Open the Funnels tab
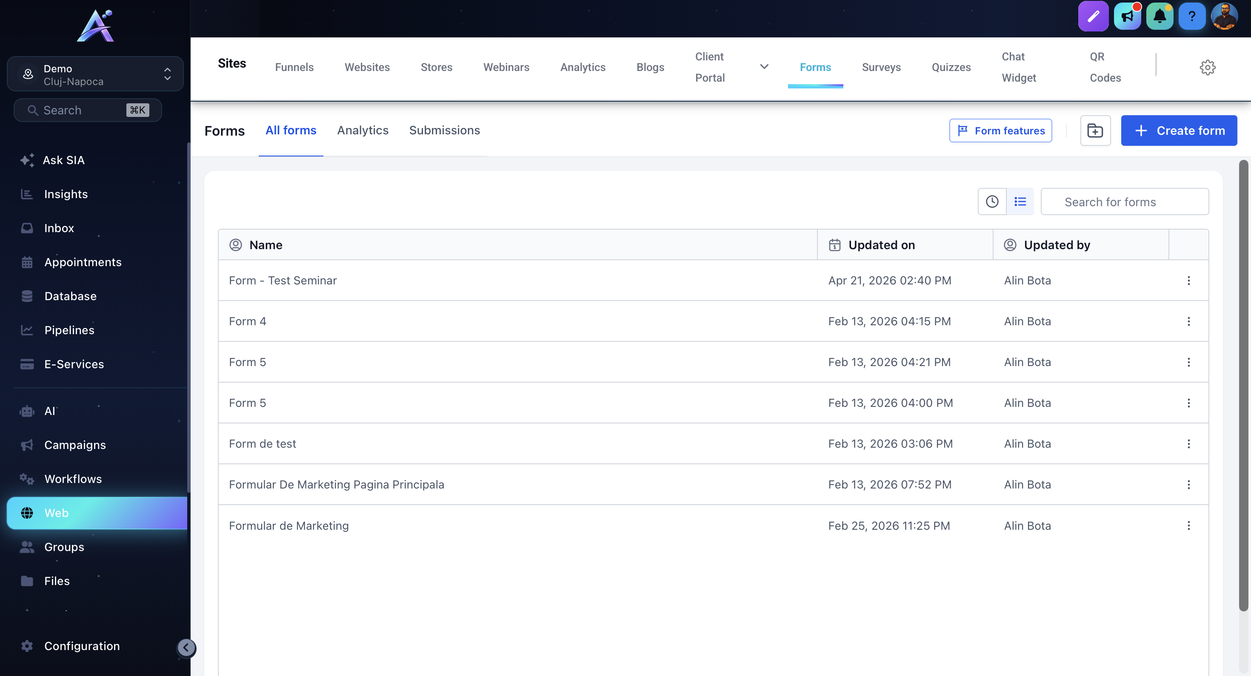 [294, 68]
